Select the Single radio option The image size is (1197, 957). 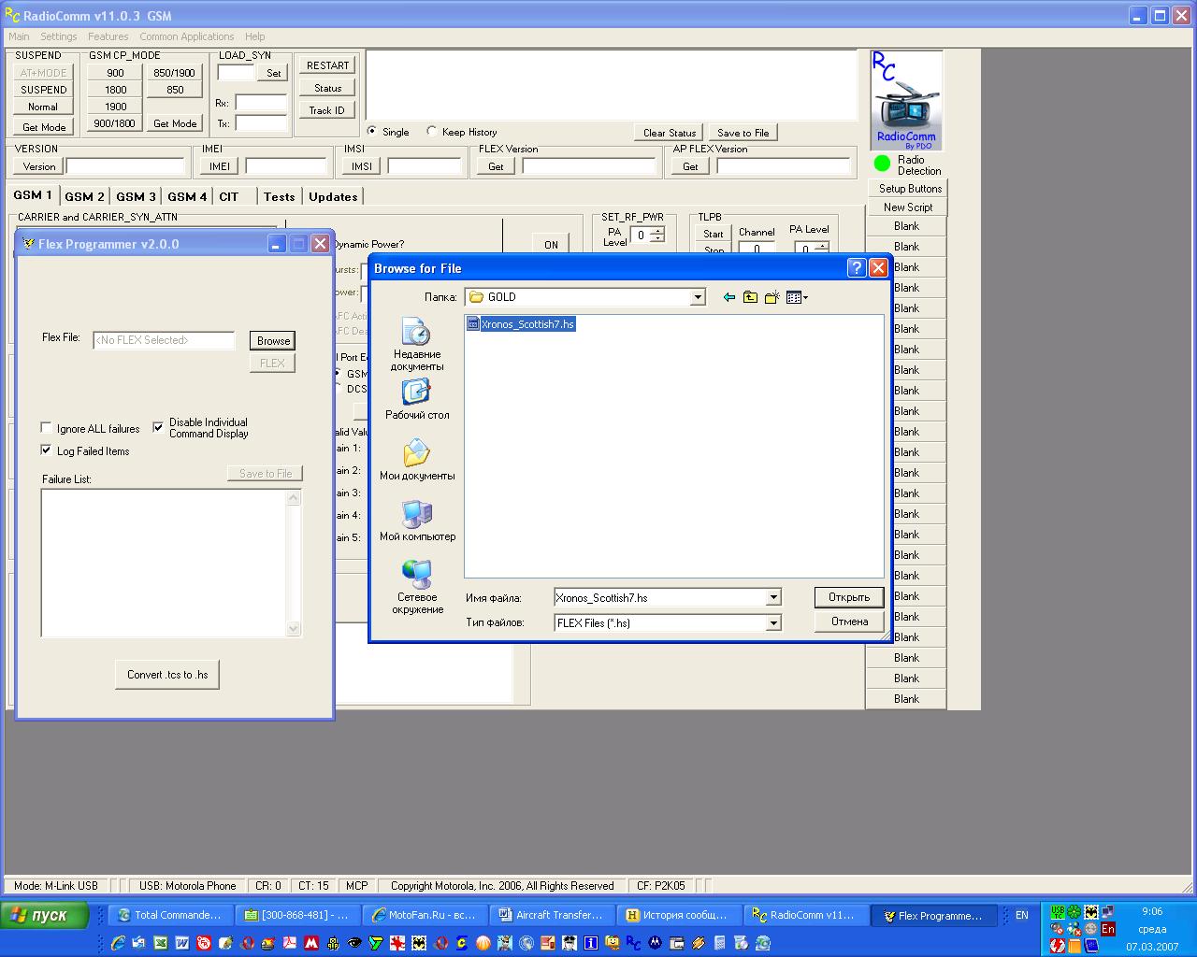click(x=372, y=131)
